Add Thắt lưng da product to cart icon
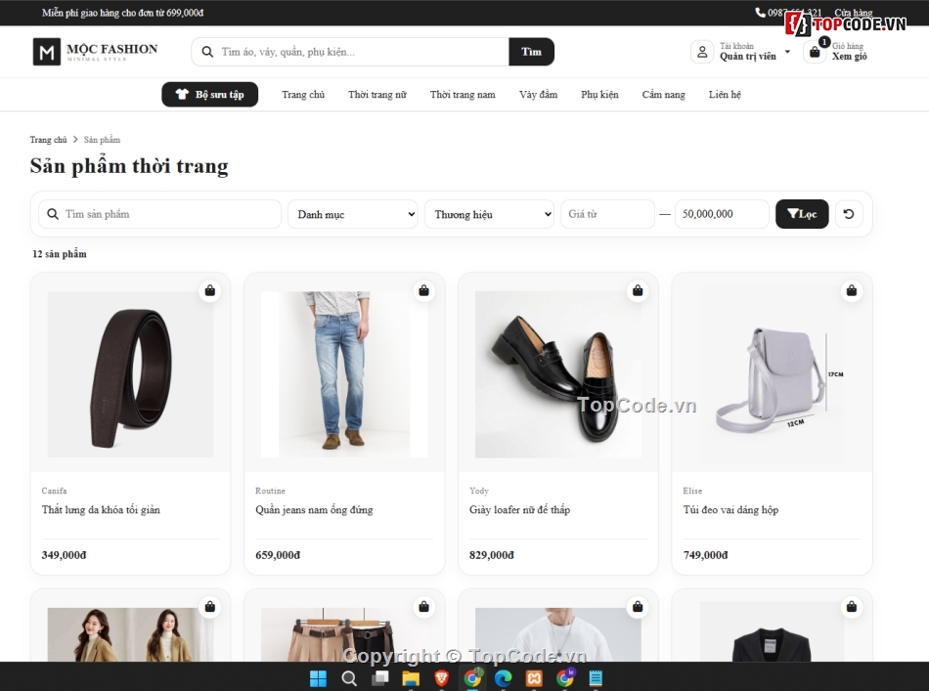The width and height of the screenshot is (929, 691). [209, 290]
